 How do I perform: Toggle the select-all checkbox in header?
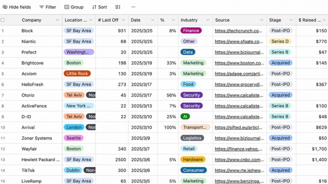(x=3, y=20)
